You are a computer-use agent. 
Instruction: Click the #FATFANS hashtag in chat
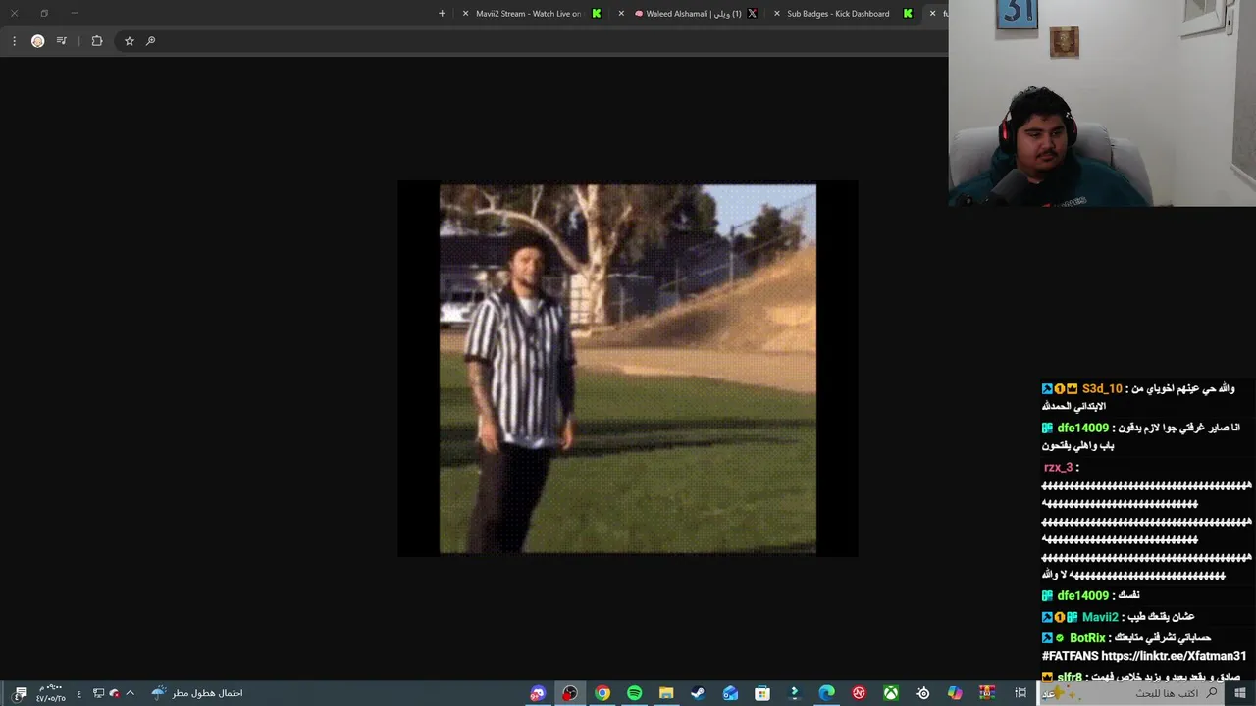coord(1070,656)
